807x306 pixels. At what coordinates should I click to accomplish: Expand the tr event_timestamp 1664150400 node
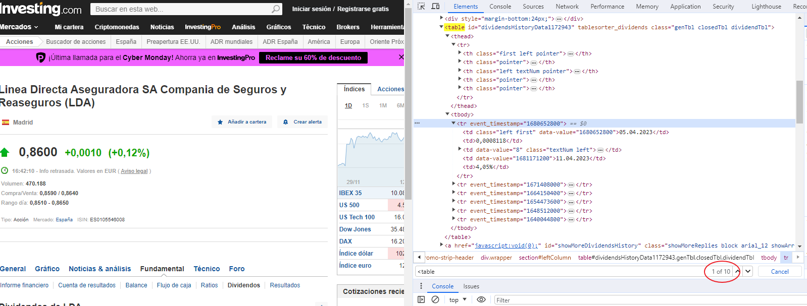[453, 193]
